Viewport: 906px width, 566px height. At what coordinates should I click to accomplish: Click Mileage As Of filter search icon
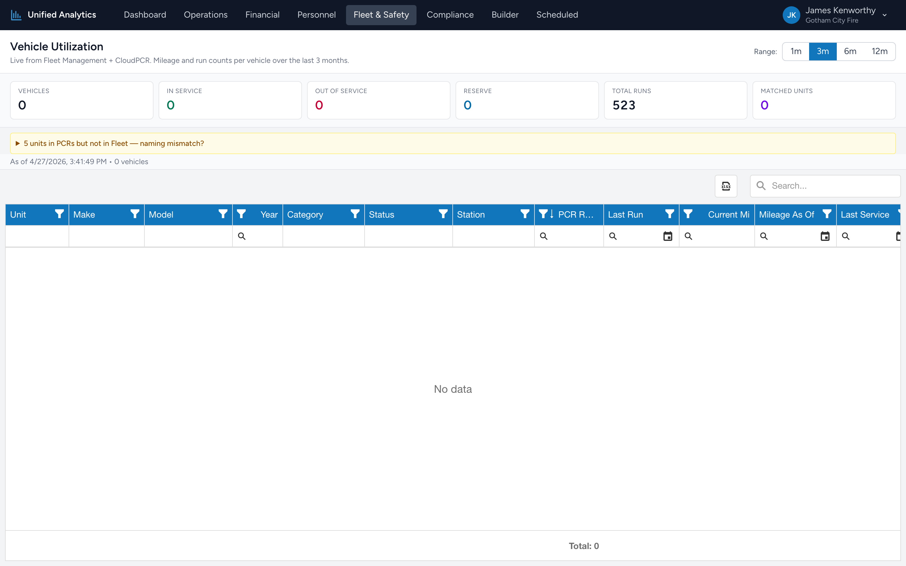(x=764, y=236)
